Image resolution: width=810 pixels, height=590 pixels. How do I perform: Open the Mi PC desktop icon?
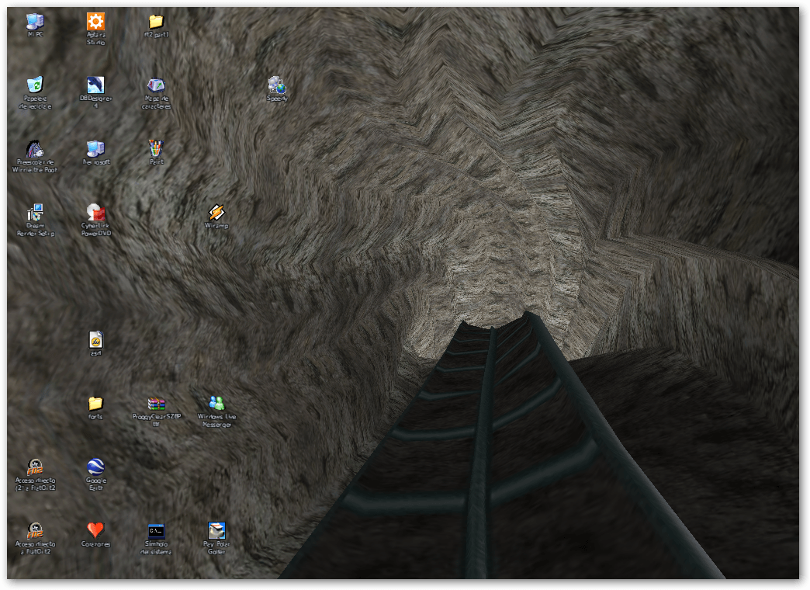pos(35,23)
